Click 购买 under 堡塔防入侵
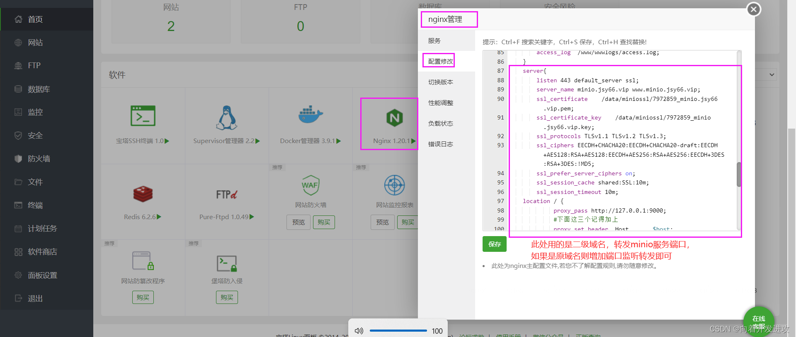 pos(227,297)
